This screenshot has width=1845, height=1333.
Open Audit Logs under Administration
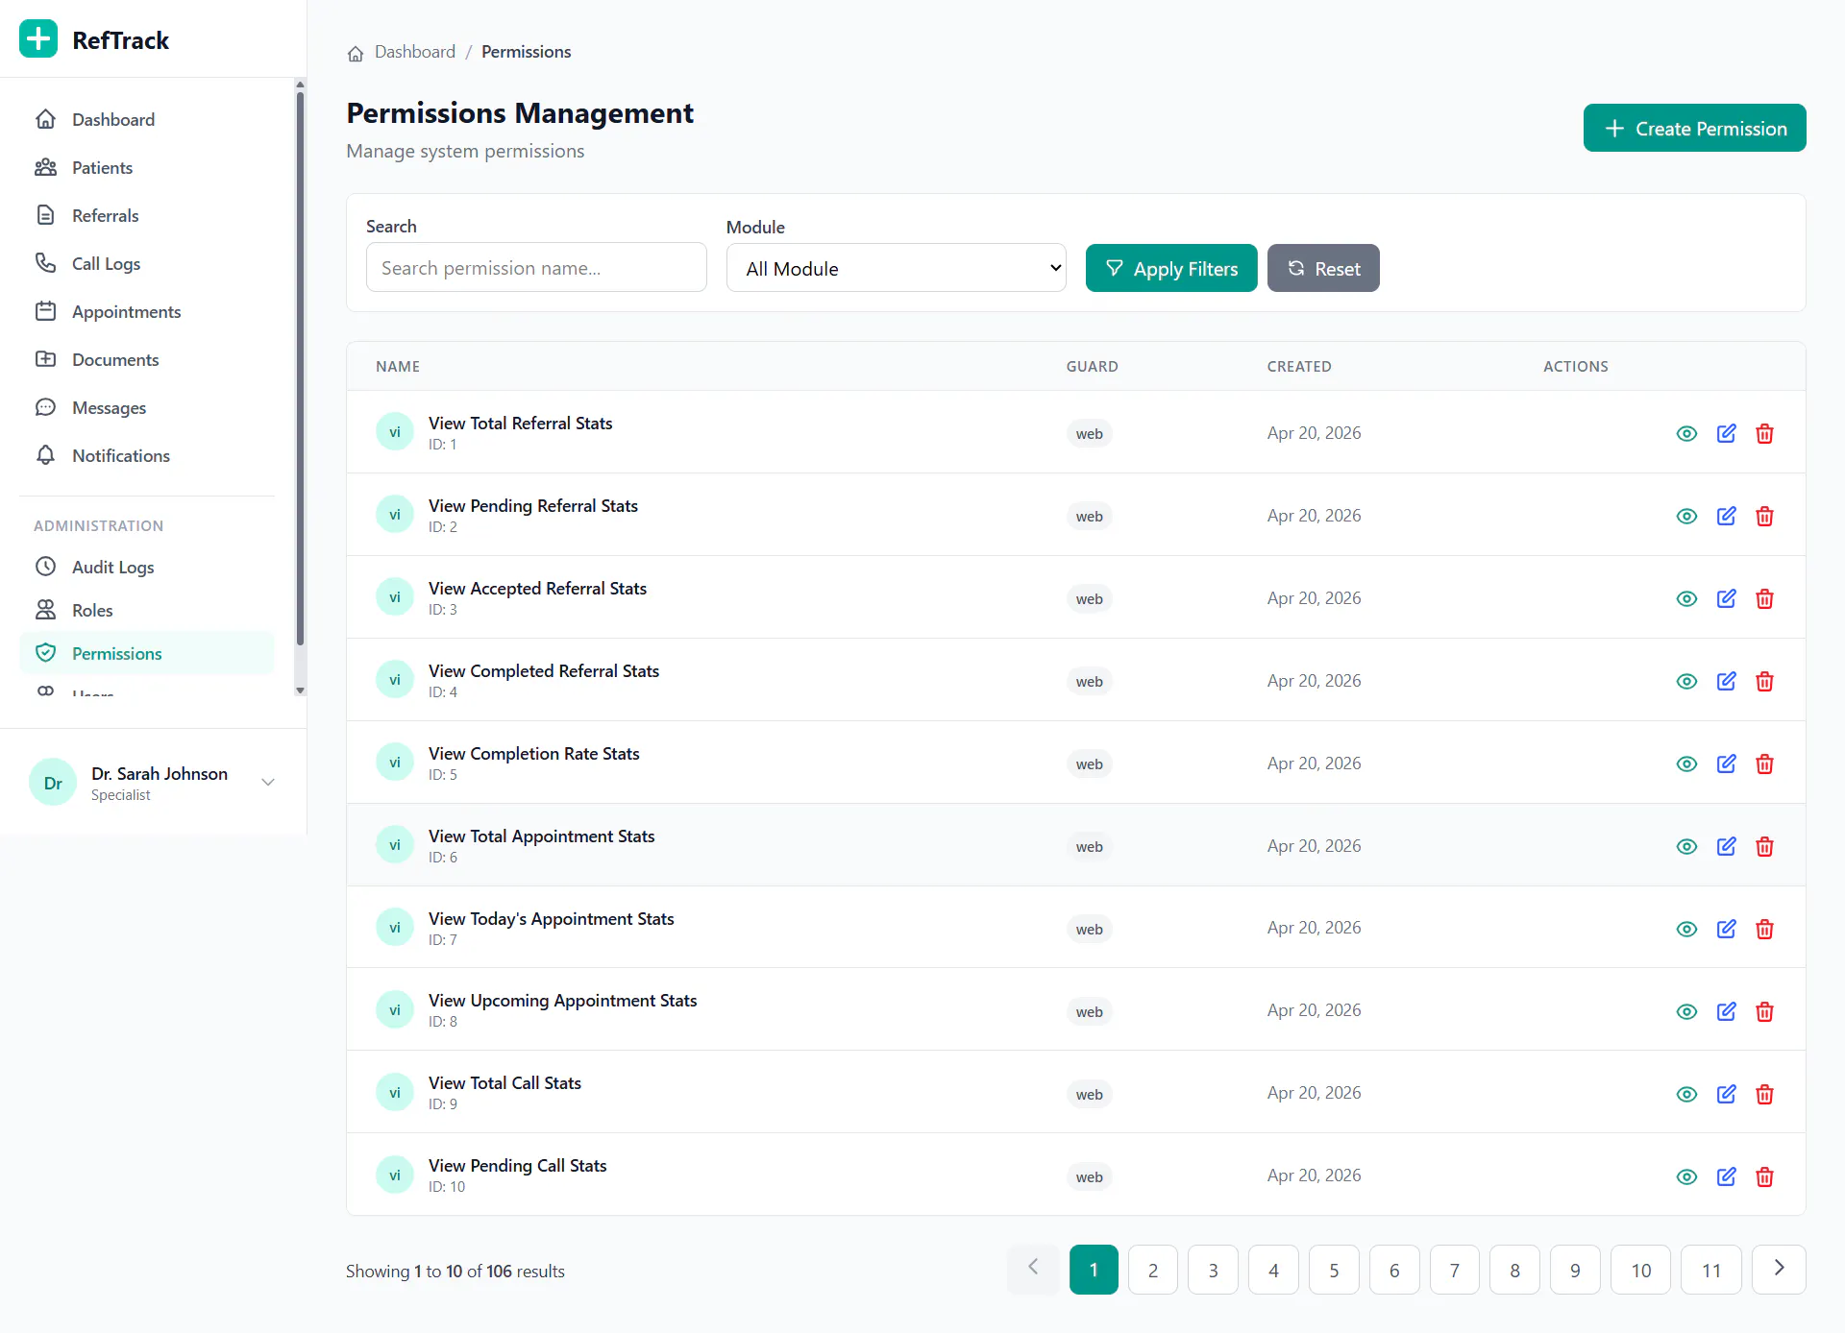pos(147,567)
